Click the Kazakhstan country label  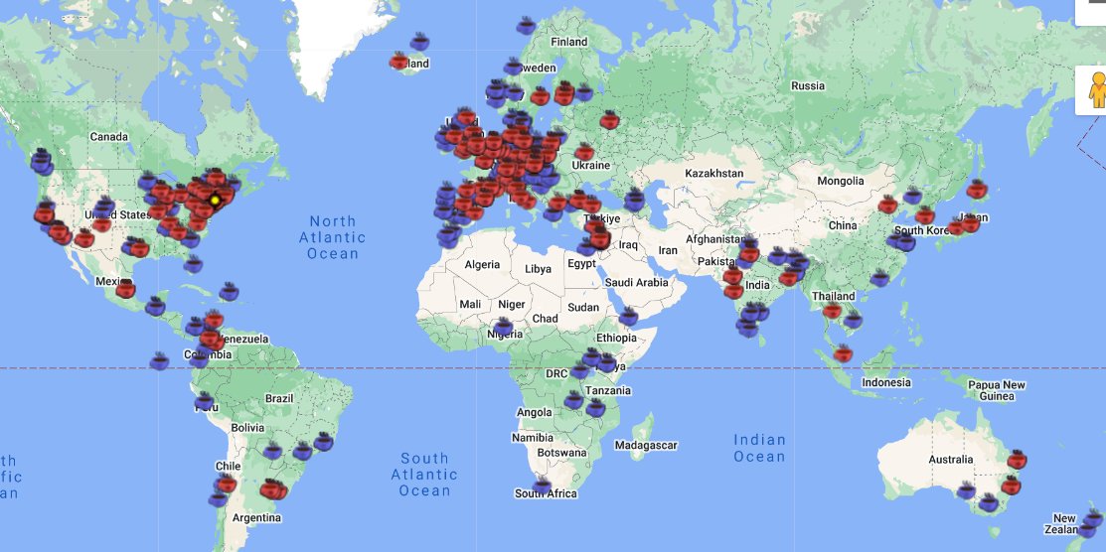coord(713,173)
